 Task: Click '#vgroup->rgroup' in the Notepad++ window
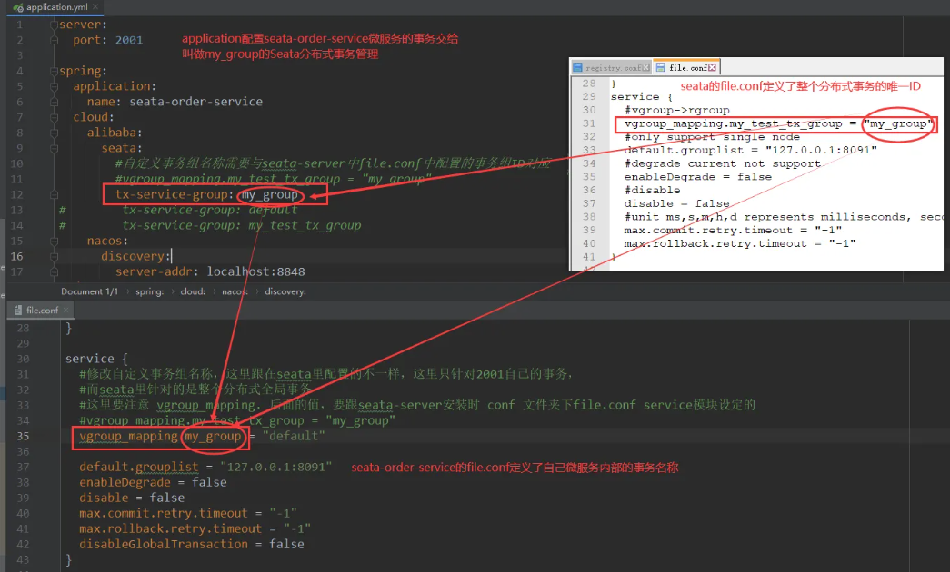tap(676, 110)
